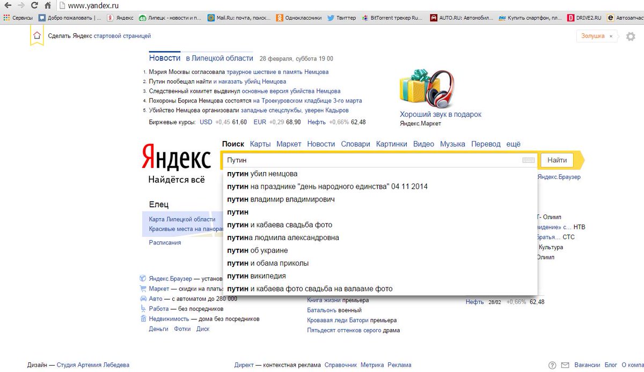Open the Диск link
This screenshot has height=372, width=644.
click(x=203, y=329)
